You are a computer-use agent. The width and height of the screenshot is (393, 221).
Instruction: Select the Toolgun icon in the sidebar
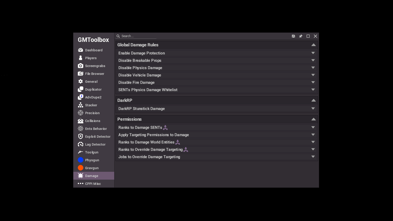coord(80,152)
